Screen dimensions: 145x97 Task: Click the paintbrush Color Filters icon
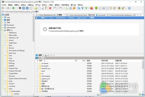click(x=123, y=8)
